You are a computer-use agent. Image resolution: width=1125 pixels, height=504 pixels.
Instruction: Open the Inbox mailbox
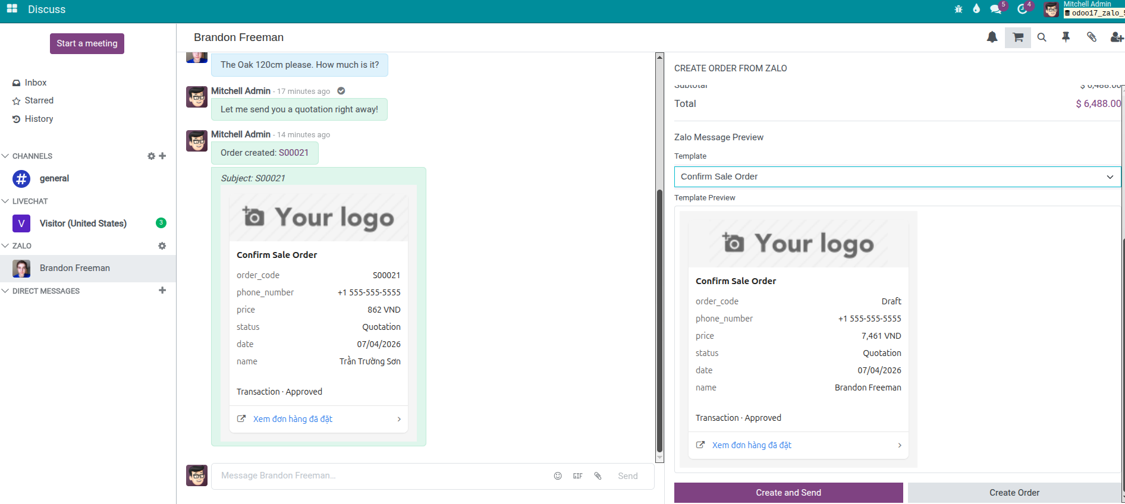[35, 83]
